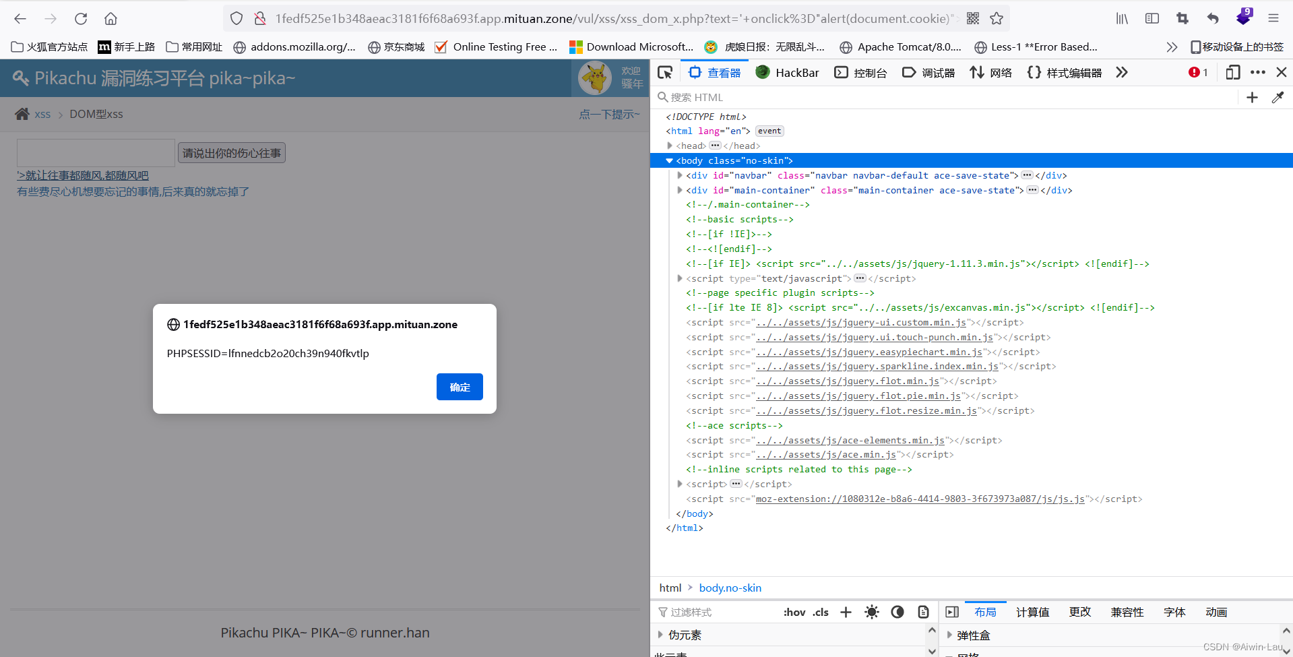This screenshot has width=1293, height=657.
Task: Switch to the 控制台 tab
Action: click(x=860, y=73)
